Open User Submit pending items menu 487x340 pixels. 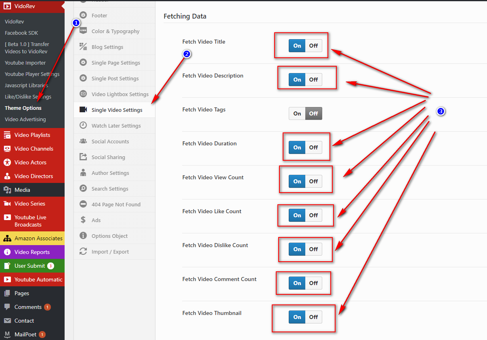click(x=30, y=266)
